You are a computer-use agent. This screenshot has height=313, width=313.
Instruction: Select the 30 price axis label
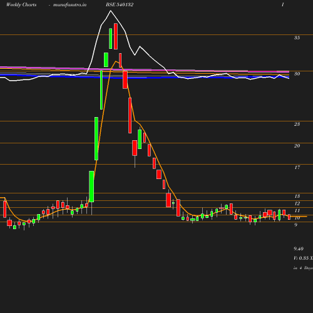(x=297, y=74)
